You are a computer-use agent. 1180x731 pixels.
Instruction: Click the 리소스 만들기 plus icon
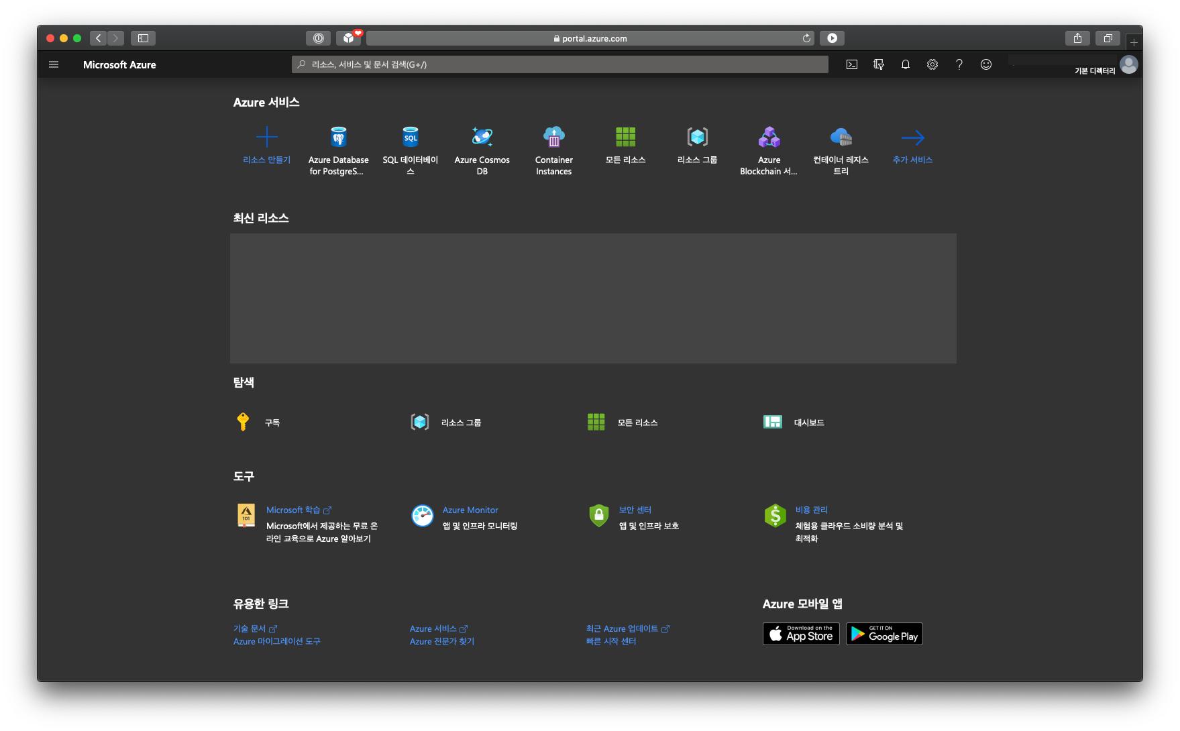coord(266,137)
